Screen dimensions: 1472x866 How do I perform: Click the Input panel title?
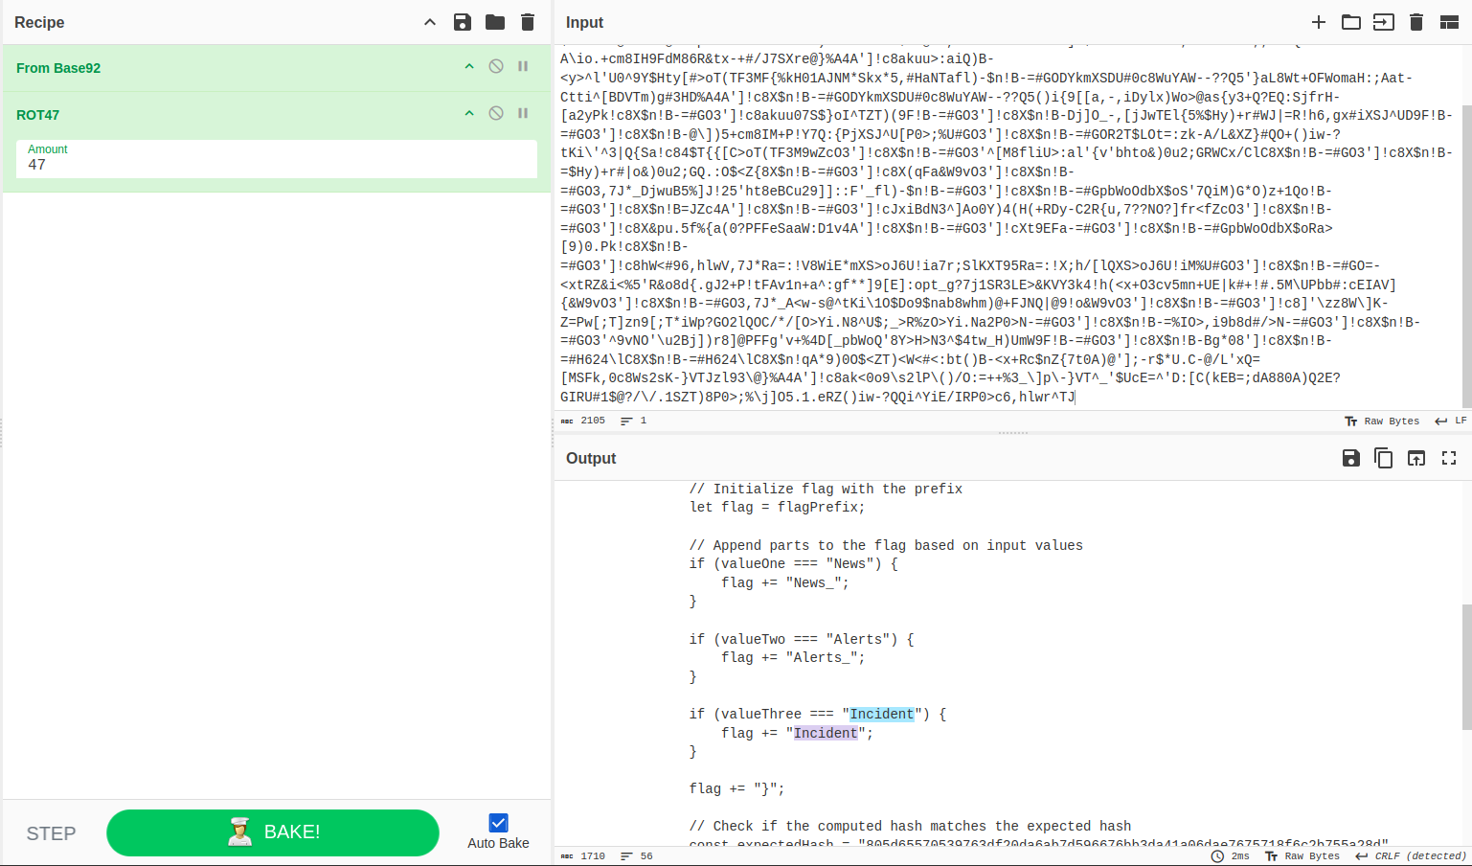[584, 22]
